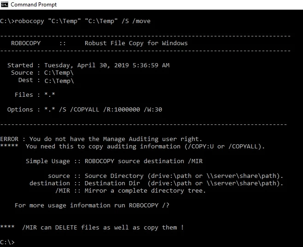Click the source directory description line
The image size is (303, 247).
[166, 176]
